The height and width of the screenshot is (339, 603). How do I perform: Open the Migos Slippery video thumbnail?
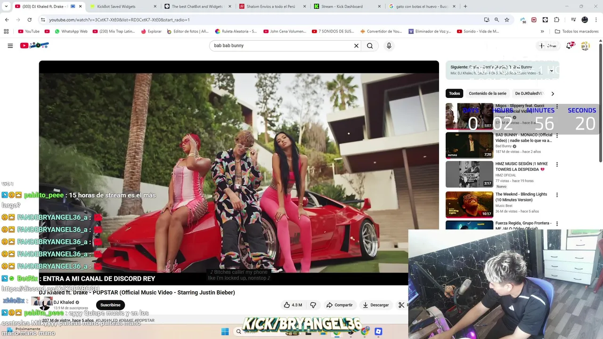(x=469, y=116)
